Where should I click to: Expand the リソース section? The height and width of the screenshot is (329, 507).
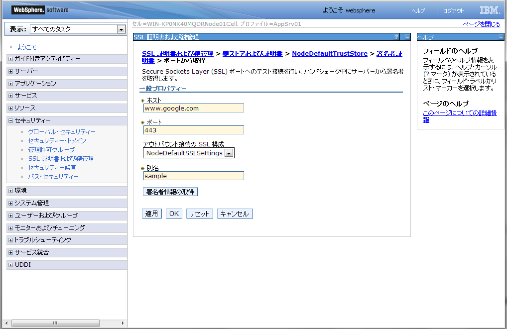click(x=10, y=108)
